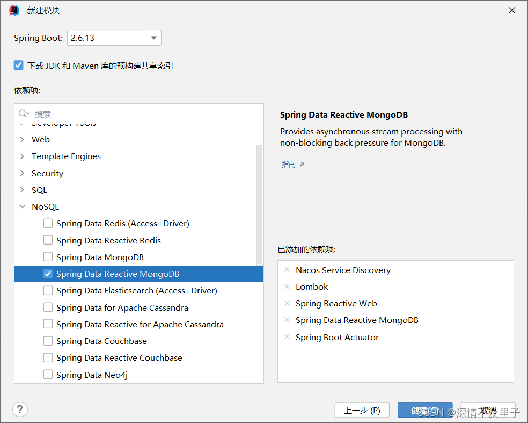Screen dimensions: 528x423
Task: Check Spring Data Reactive for Apache Cassandra
Action: [x=48, y=324]
